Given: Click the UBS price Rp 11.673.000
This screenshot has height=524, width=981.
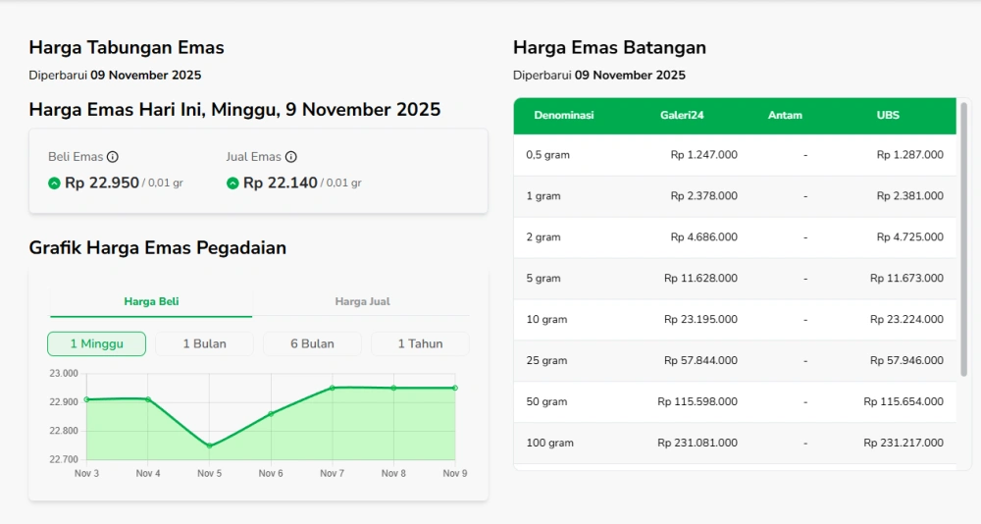Looking at the screenshot, I should pos(906,279).
